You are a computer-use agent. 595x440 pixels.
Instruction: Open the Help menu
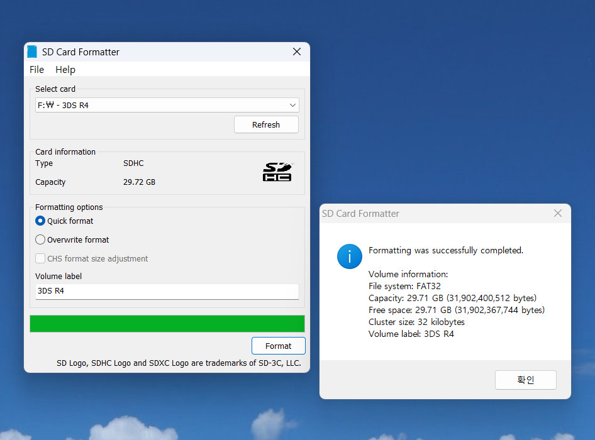[x=65, y=69]
